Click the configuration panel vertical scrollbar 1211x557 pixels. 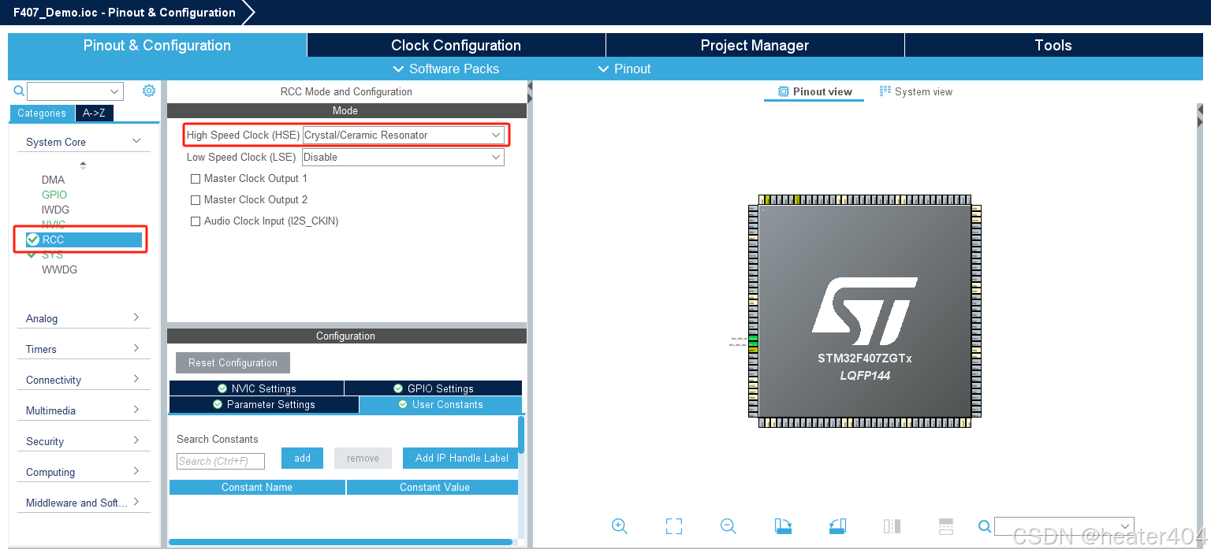(521, 435)
